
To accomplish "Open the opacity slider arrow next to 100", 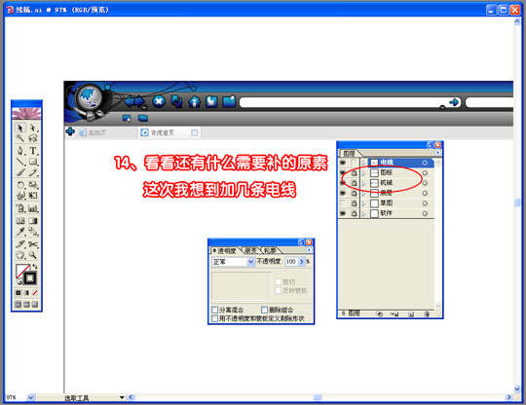I will [x=301, y=262].
